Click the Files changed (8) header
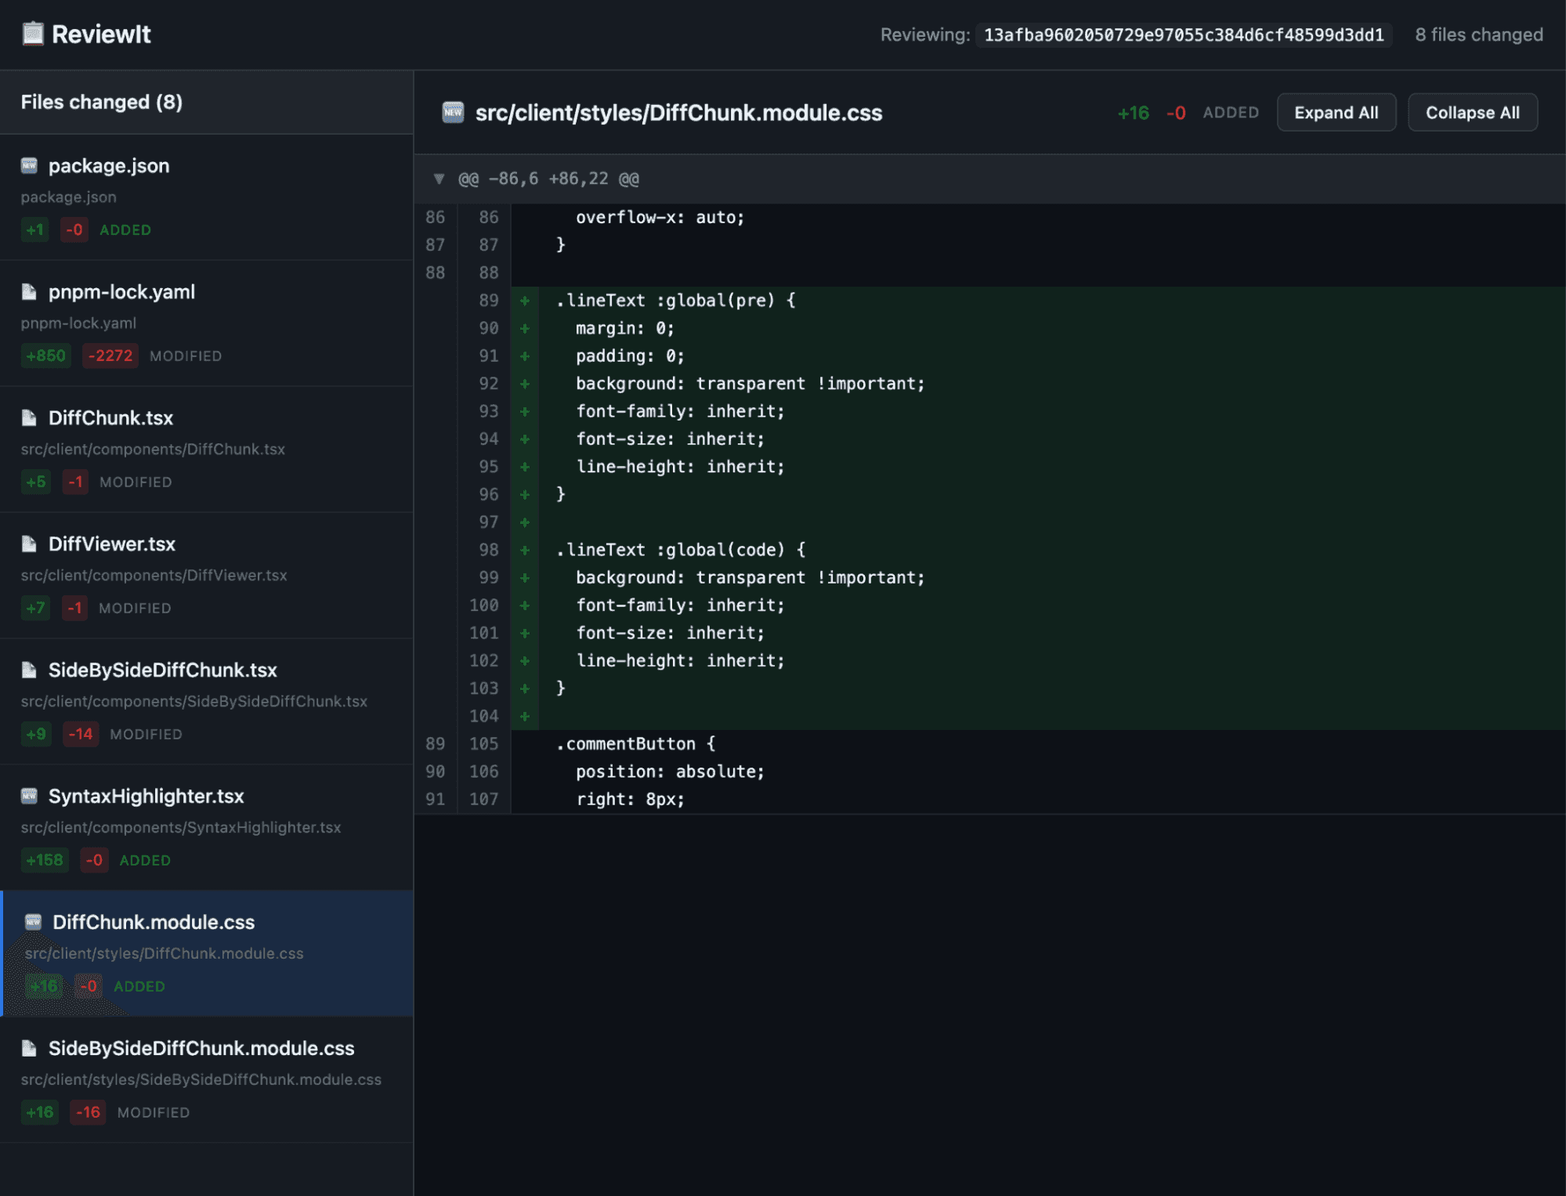 (102, 103)
